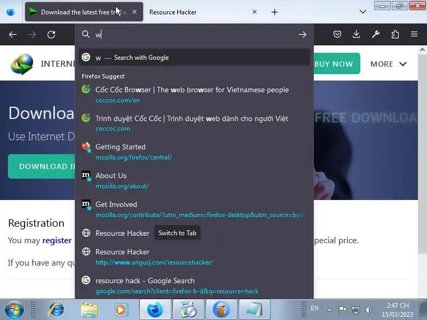Click the Firefox taskbar button
Viewport: 427px width, 320px height.
click(x=155, y=310)
